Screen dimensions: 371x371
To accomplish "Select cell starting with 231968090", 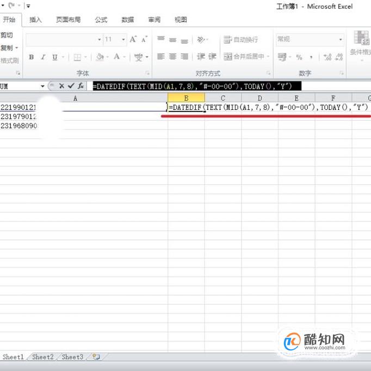I will tap(84, 126).
